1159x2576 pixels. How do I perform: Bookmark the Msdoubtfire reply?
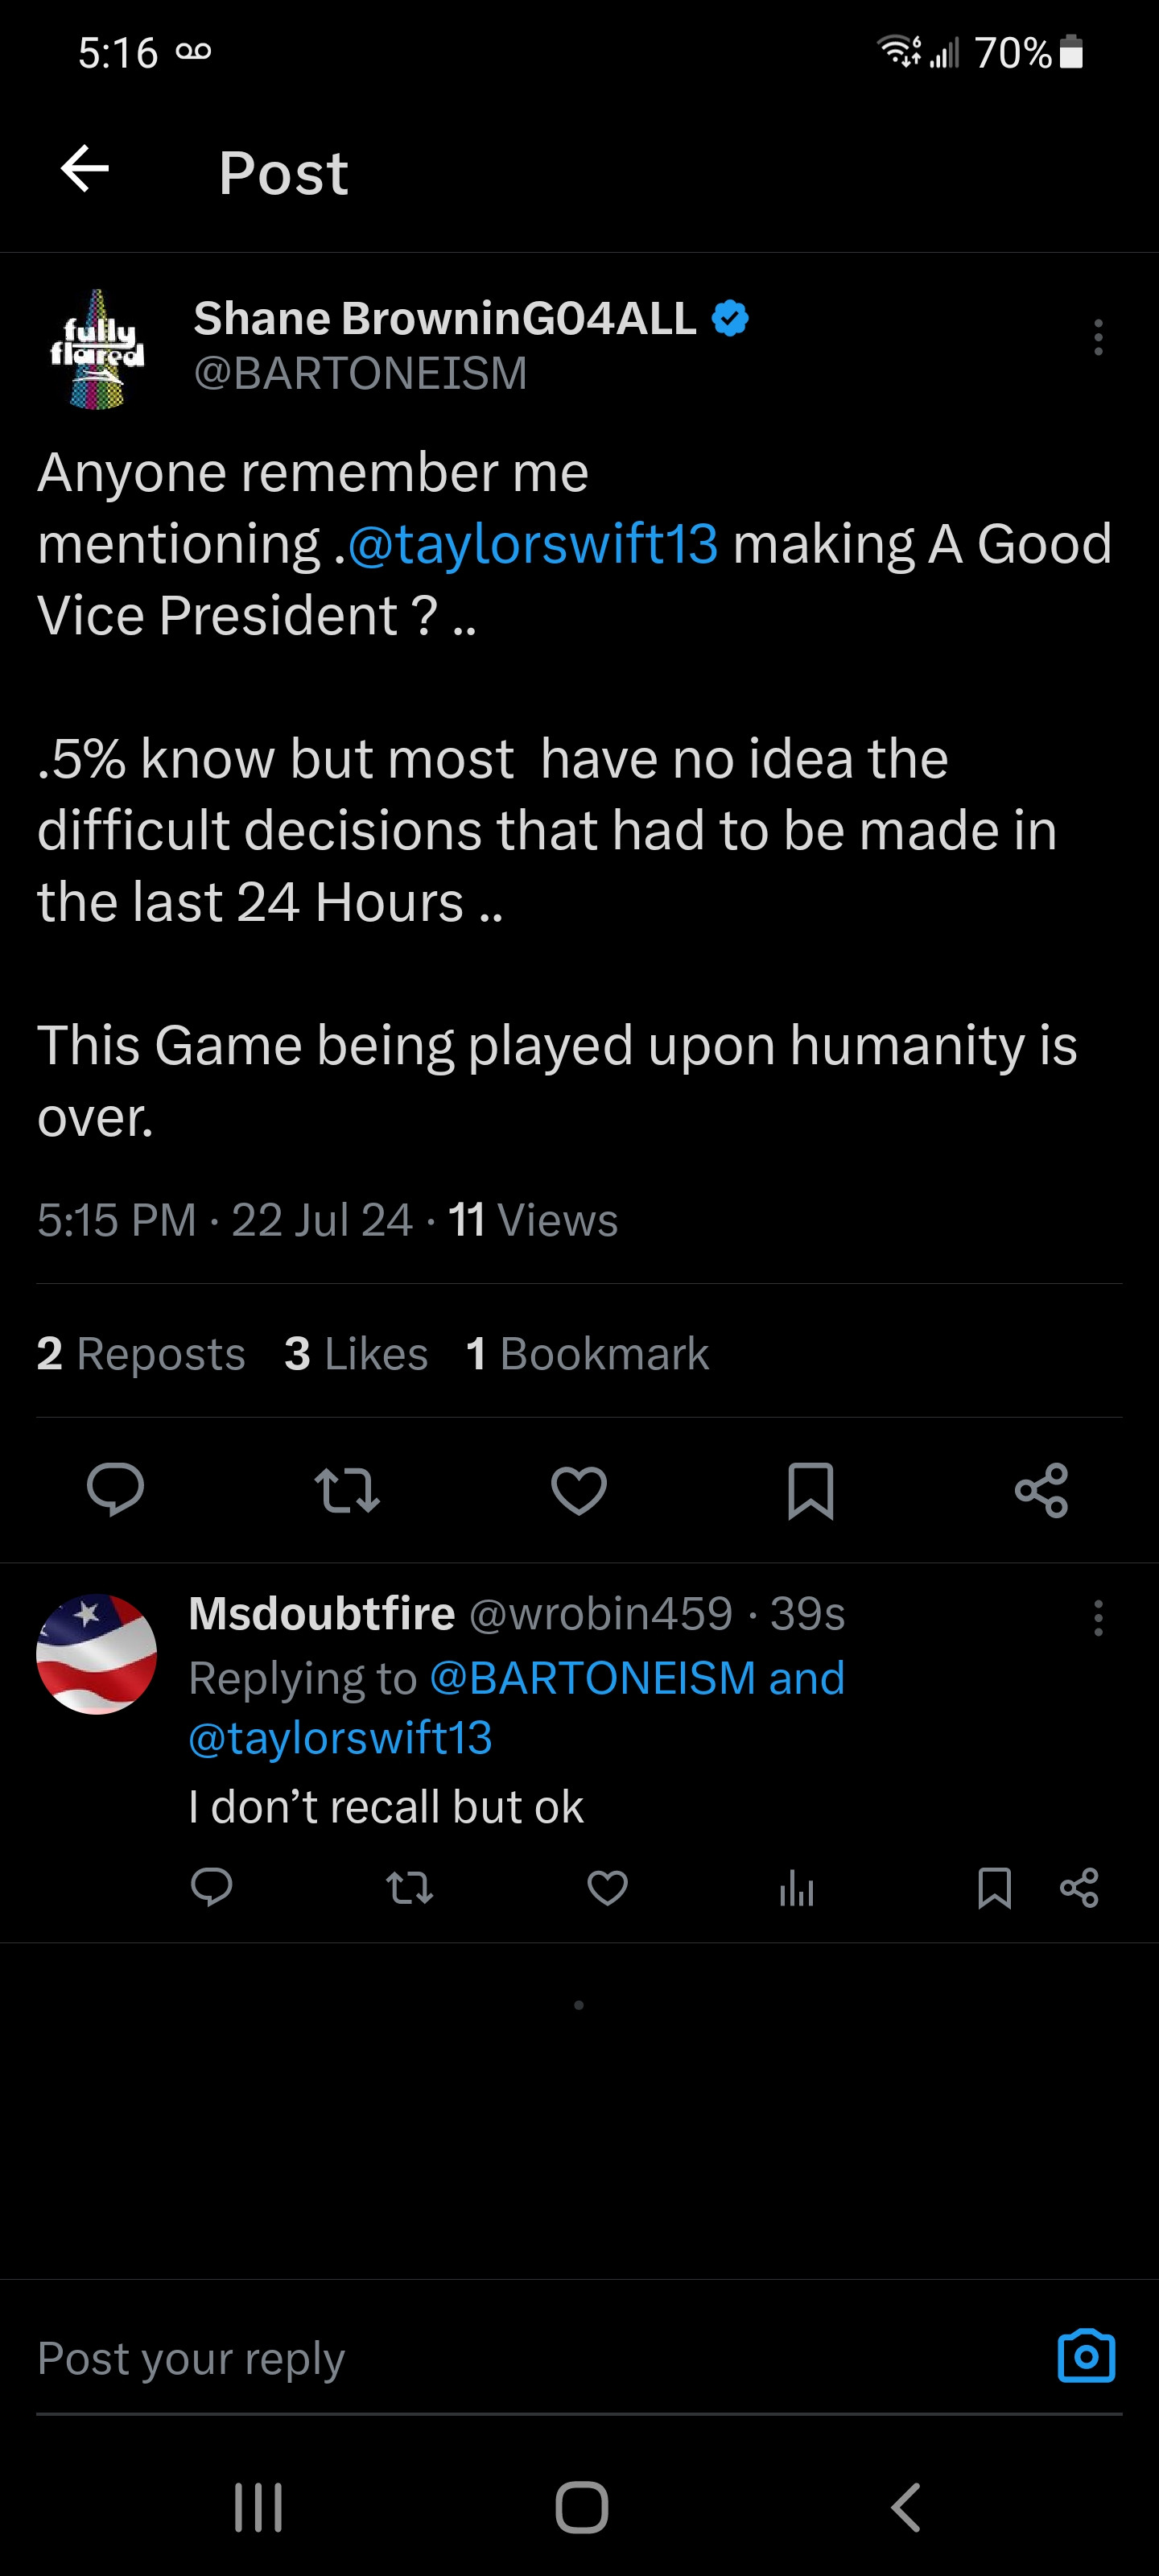(x=994, y=1888)
